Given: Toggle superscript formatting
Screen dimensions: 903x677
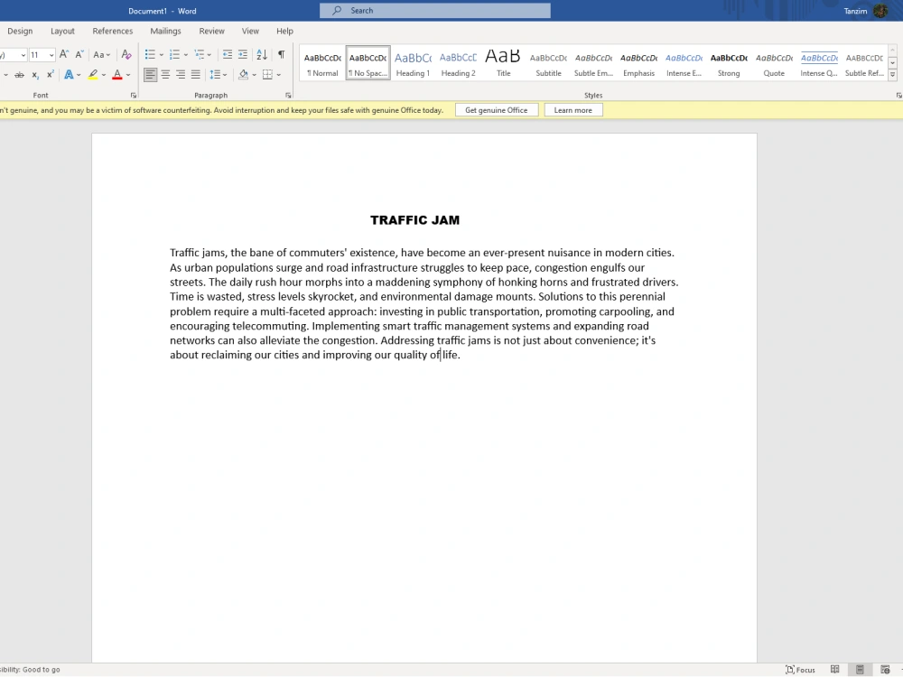Looking at the screenshot, I should coord(50,75).
